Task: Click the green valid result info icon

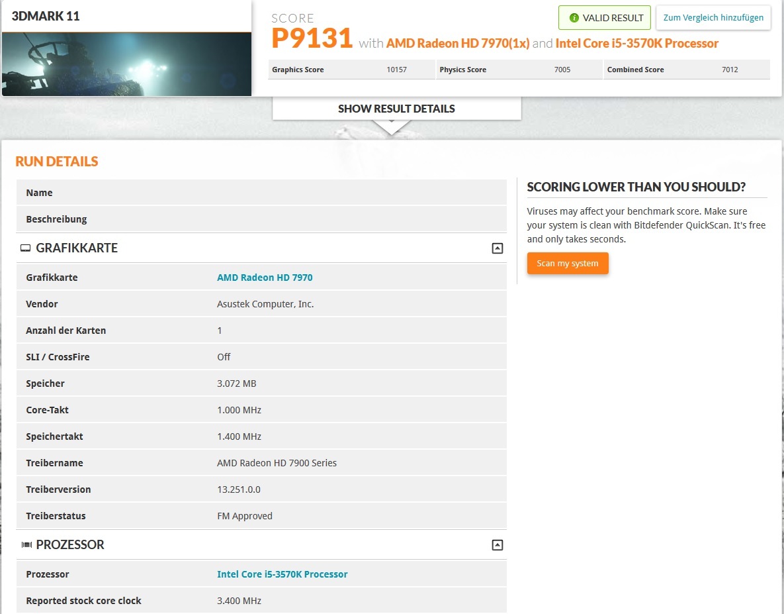Action: pos(574,18)
